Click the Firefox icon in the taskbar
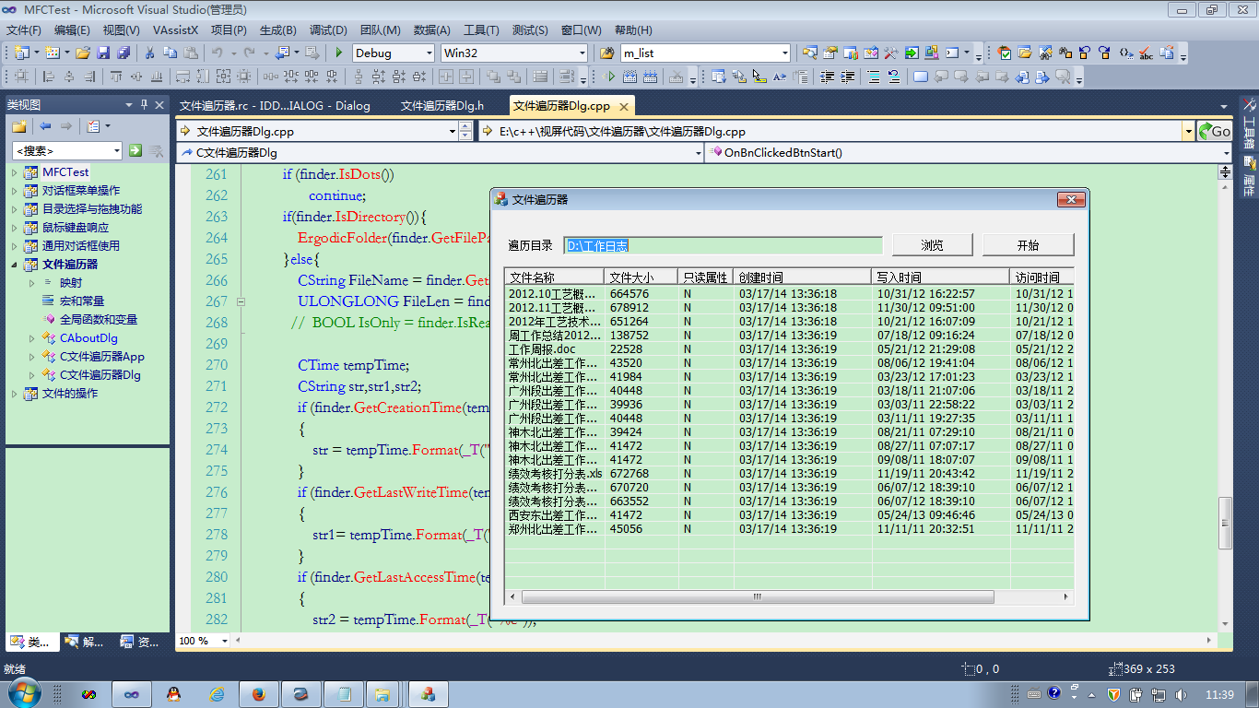The height and width of the screenshot is (708, 1259). coord(257,693)
